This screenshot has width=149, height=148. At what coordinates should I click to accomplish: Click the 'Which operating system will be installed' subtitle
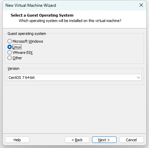[x=70, y=21]
